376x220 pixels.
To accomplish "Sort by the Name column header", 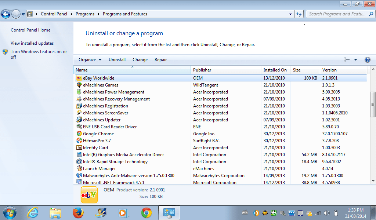I will [132, 70].
